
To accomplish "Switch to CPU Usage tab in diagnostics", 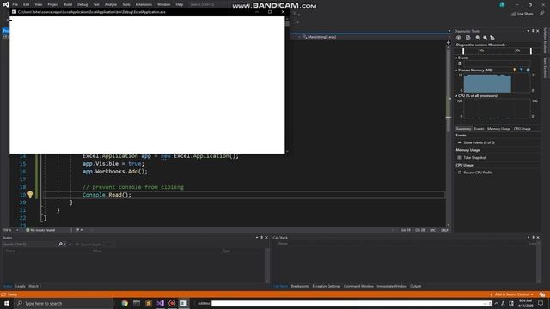I will [522, 129].
